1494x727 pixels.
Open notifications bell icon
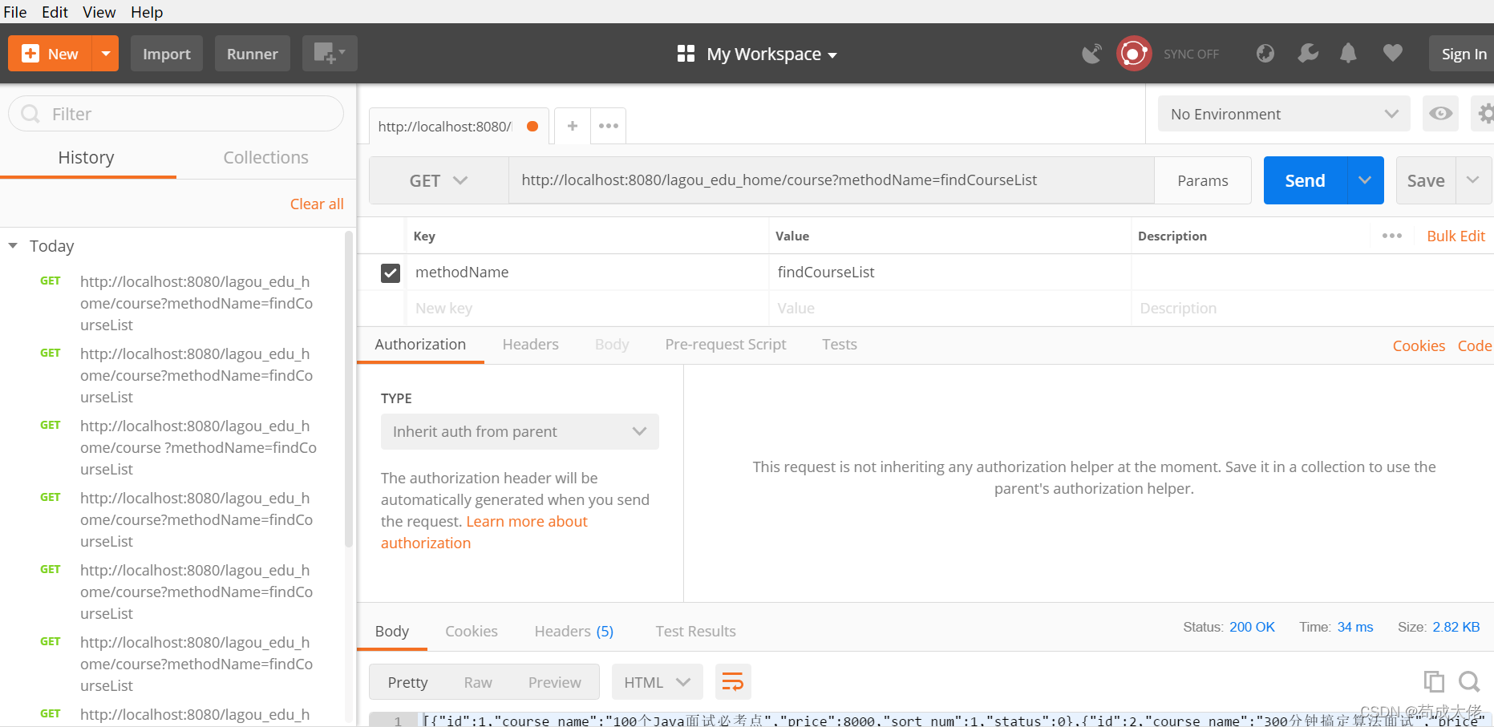click(1349, 54)
